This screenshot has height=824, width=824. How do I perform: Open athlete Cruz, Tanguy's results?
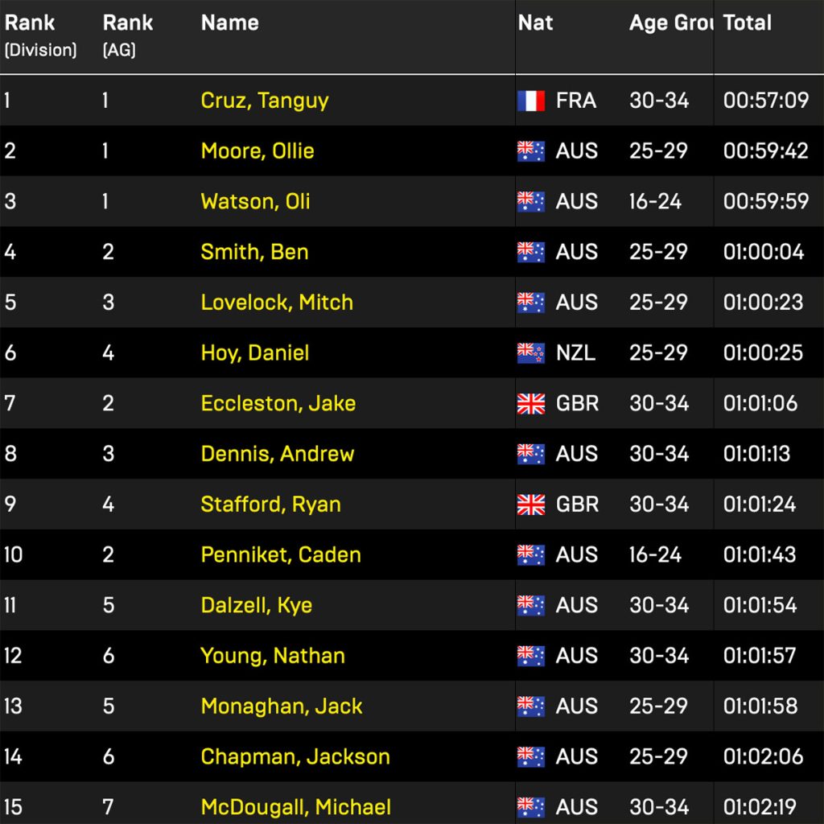(x=265, y=101)
